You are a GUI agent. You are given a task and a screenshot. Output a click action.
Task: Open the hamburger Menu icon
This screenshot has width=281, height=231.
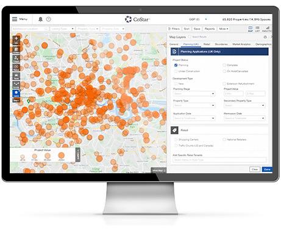point(15,19)
